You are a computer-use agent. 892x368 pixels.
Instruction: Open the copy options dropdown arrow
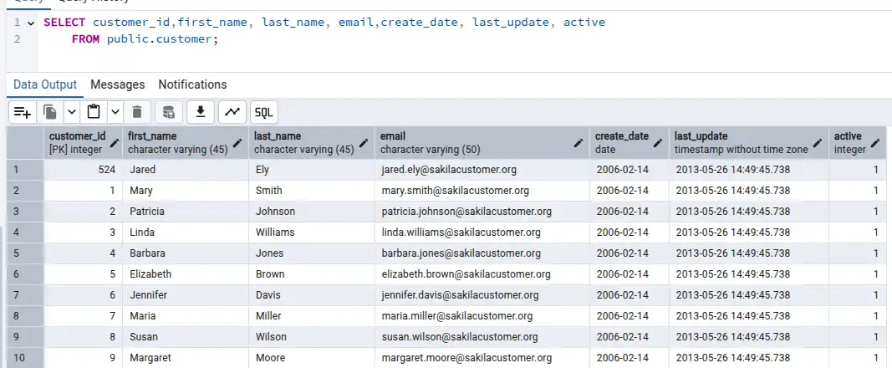pyautogui.click(x=72, y=112)
